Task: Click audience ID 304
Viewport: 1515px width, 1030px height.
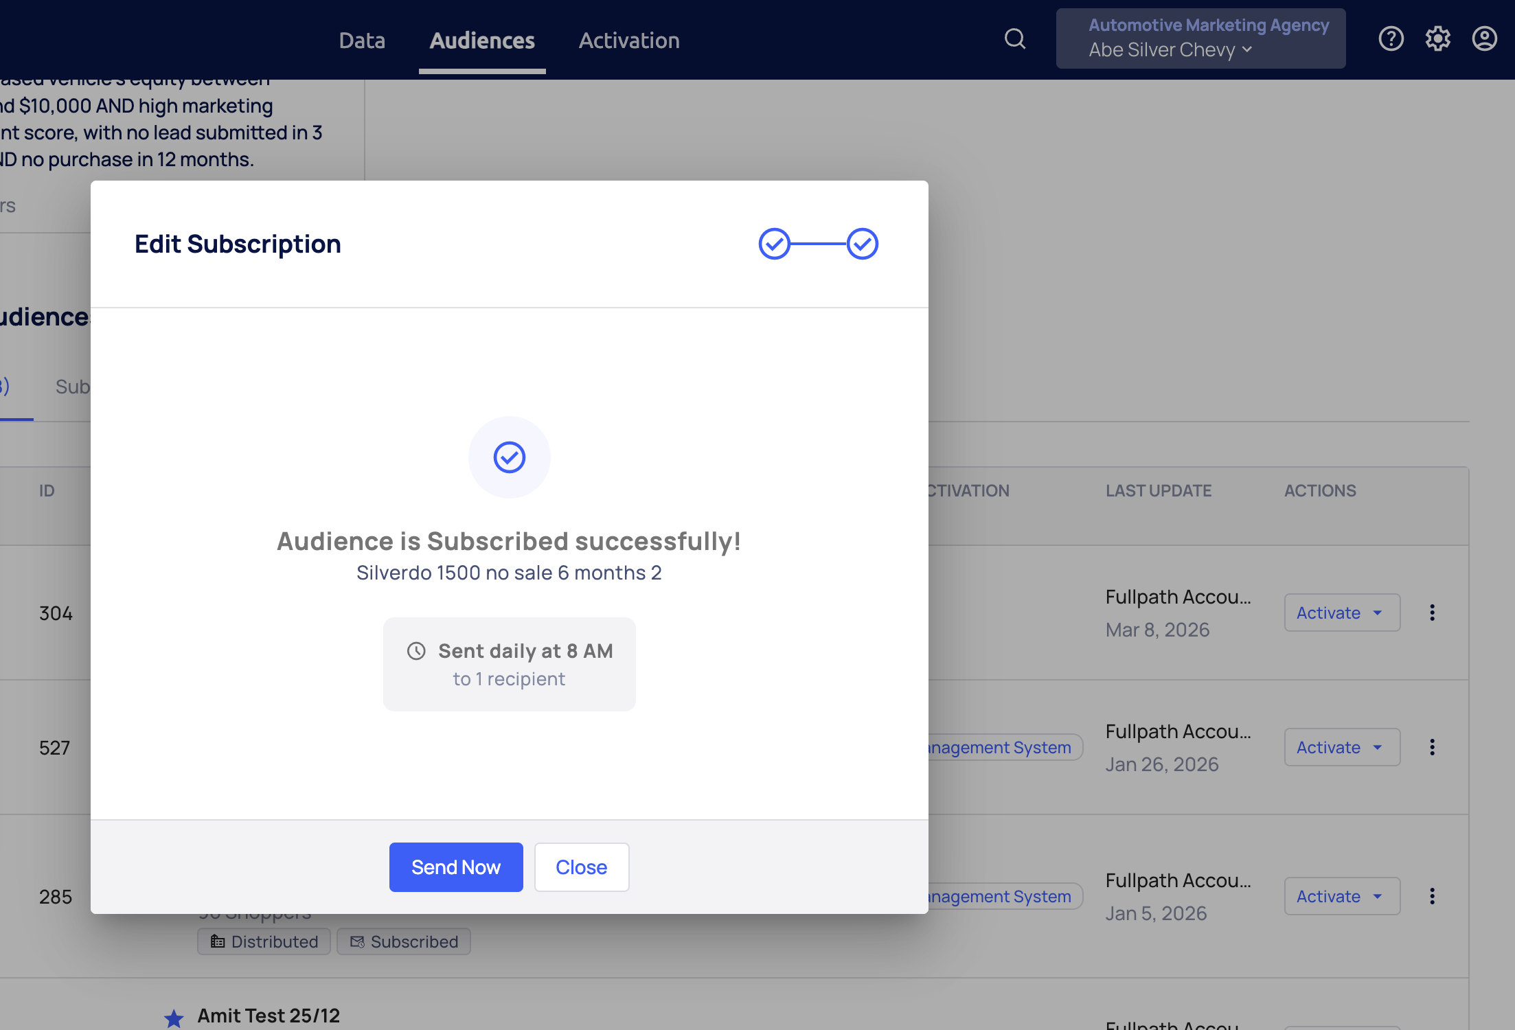Action: click(x=56, y=613)
